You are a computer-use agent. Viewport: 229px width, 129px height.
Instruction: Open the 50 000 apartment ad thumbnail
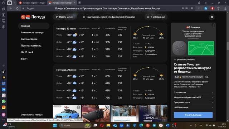[153, 113]
